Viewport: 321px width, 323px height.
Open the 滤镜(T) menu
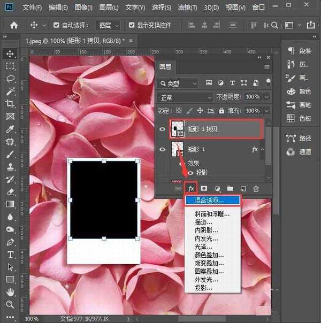coord(188,7)
